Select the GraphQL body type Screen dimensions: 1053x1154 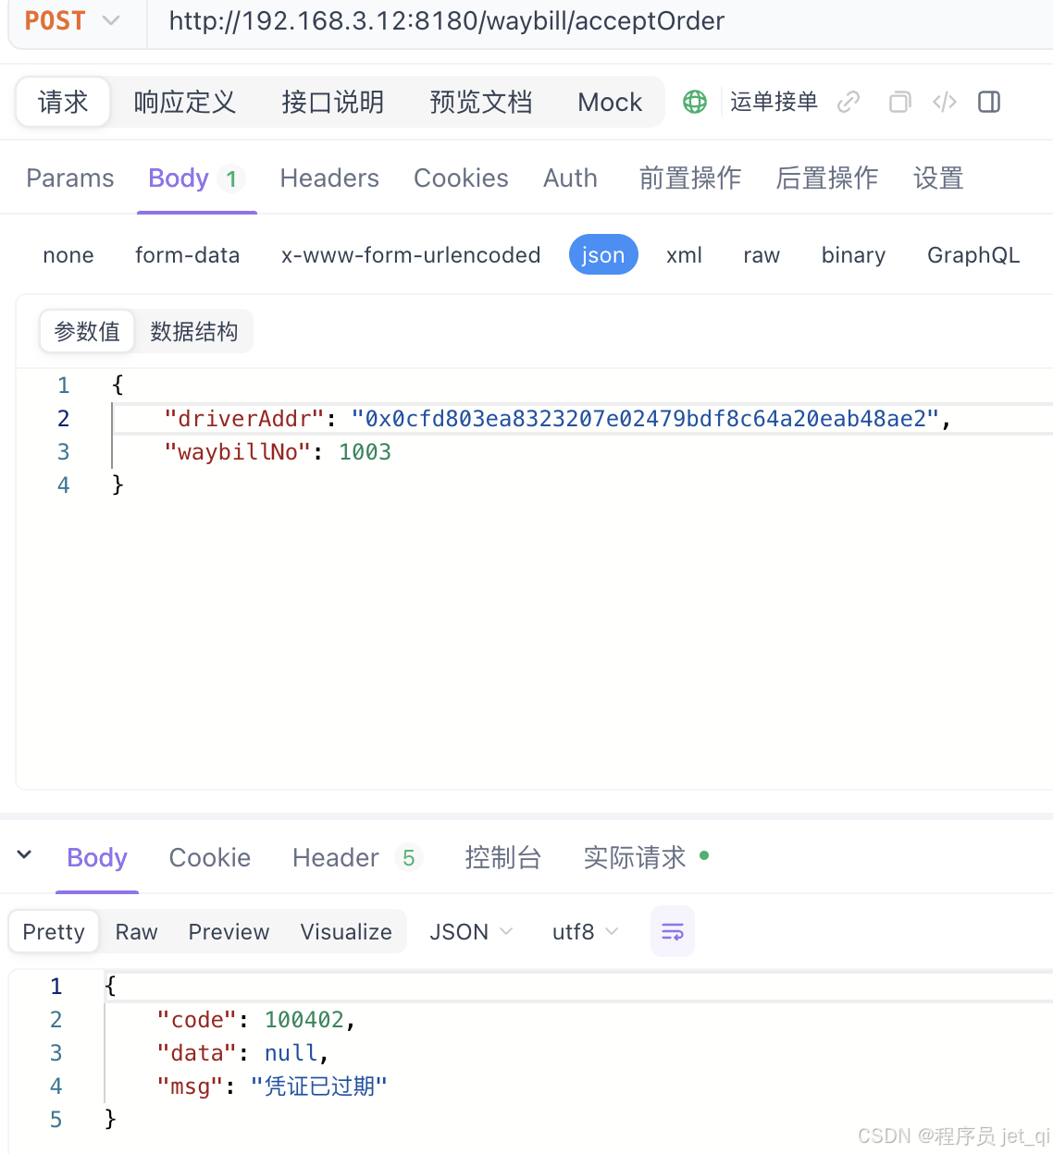(973, 255)
